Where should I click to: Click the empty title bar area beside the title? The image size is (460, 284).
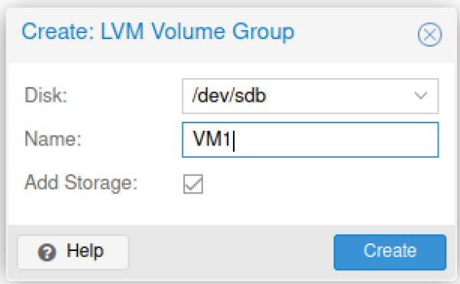pos(355,34)
